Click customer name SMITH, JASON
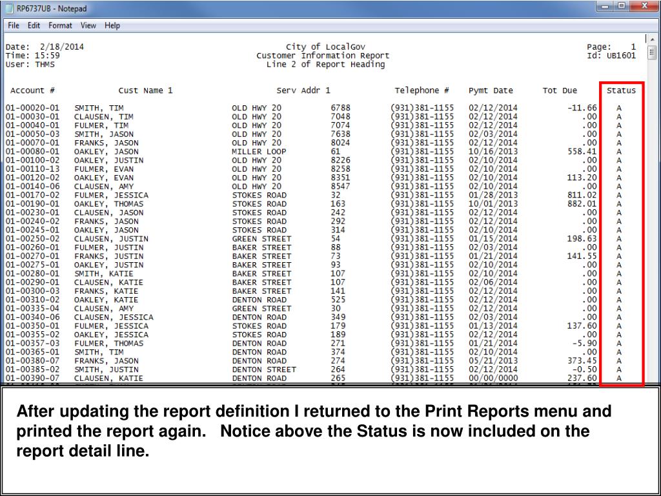The height and width of the screenshot is (496, 661). point(104,134)
